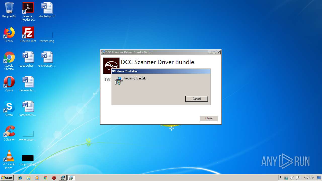The width and height of the screenshot is (322, 181).
Task: Select the betweenho document icon
Action: [x=28, y=84]
